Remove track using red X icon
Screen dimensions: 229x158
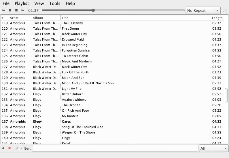click(x=10, y=148)
